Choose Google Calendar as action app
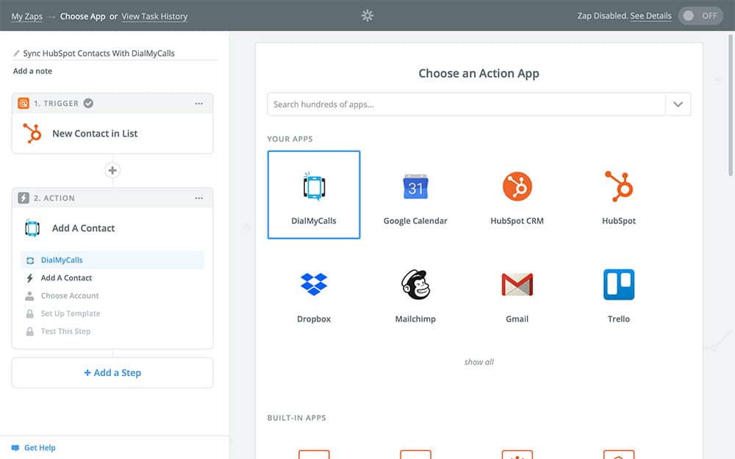The image size is (735, 459). (x=415, y=189)
